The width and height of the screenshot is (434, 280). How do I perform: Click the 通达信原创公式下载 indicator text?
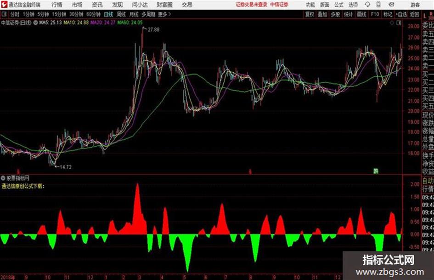point(23,186)
